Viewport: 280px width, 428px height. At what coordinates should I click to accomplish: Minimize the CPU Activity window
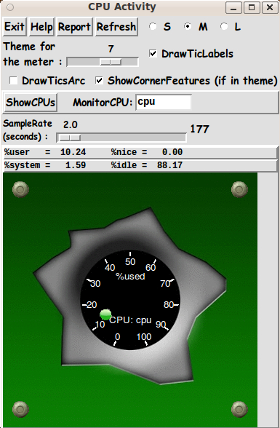[233, 7]
